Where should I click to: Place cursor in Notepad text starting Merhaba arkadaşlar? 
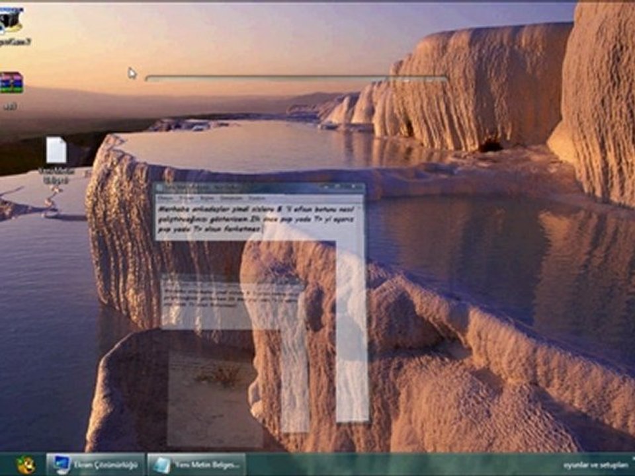point(257,219)
